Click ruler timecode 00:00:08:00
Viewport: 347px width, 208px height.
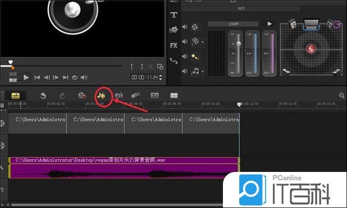(x=172, y=104)
